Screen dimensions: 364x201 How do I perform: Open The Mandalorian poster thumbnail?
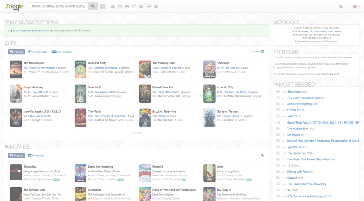pos(16,69)
